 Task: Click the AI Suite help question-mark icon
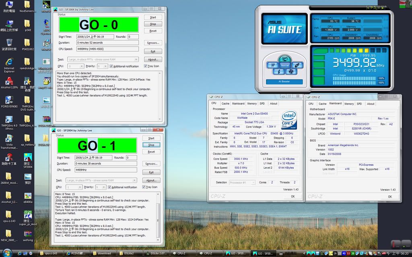[x=371, y=8]
